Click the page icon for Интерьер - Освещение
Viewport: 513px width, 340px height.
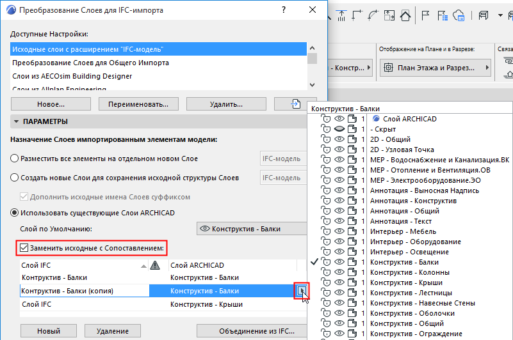[x=352, y=252]
